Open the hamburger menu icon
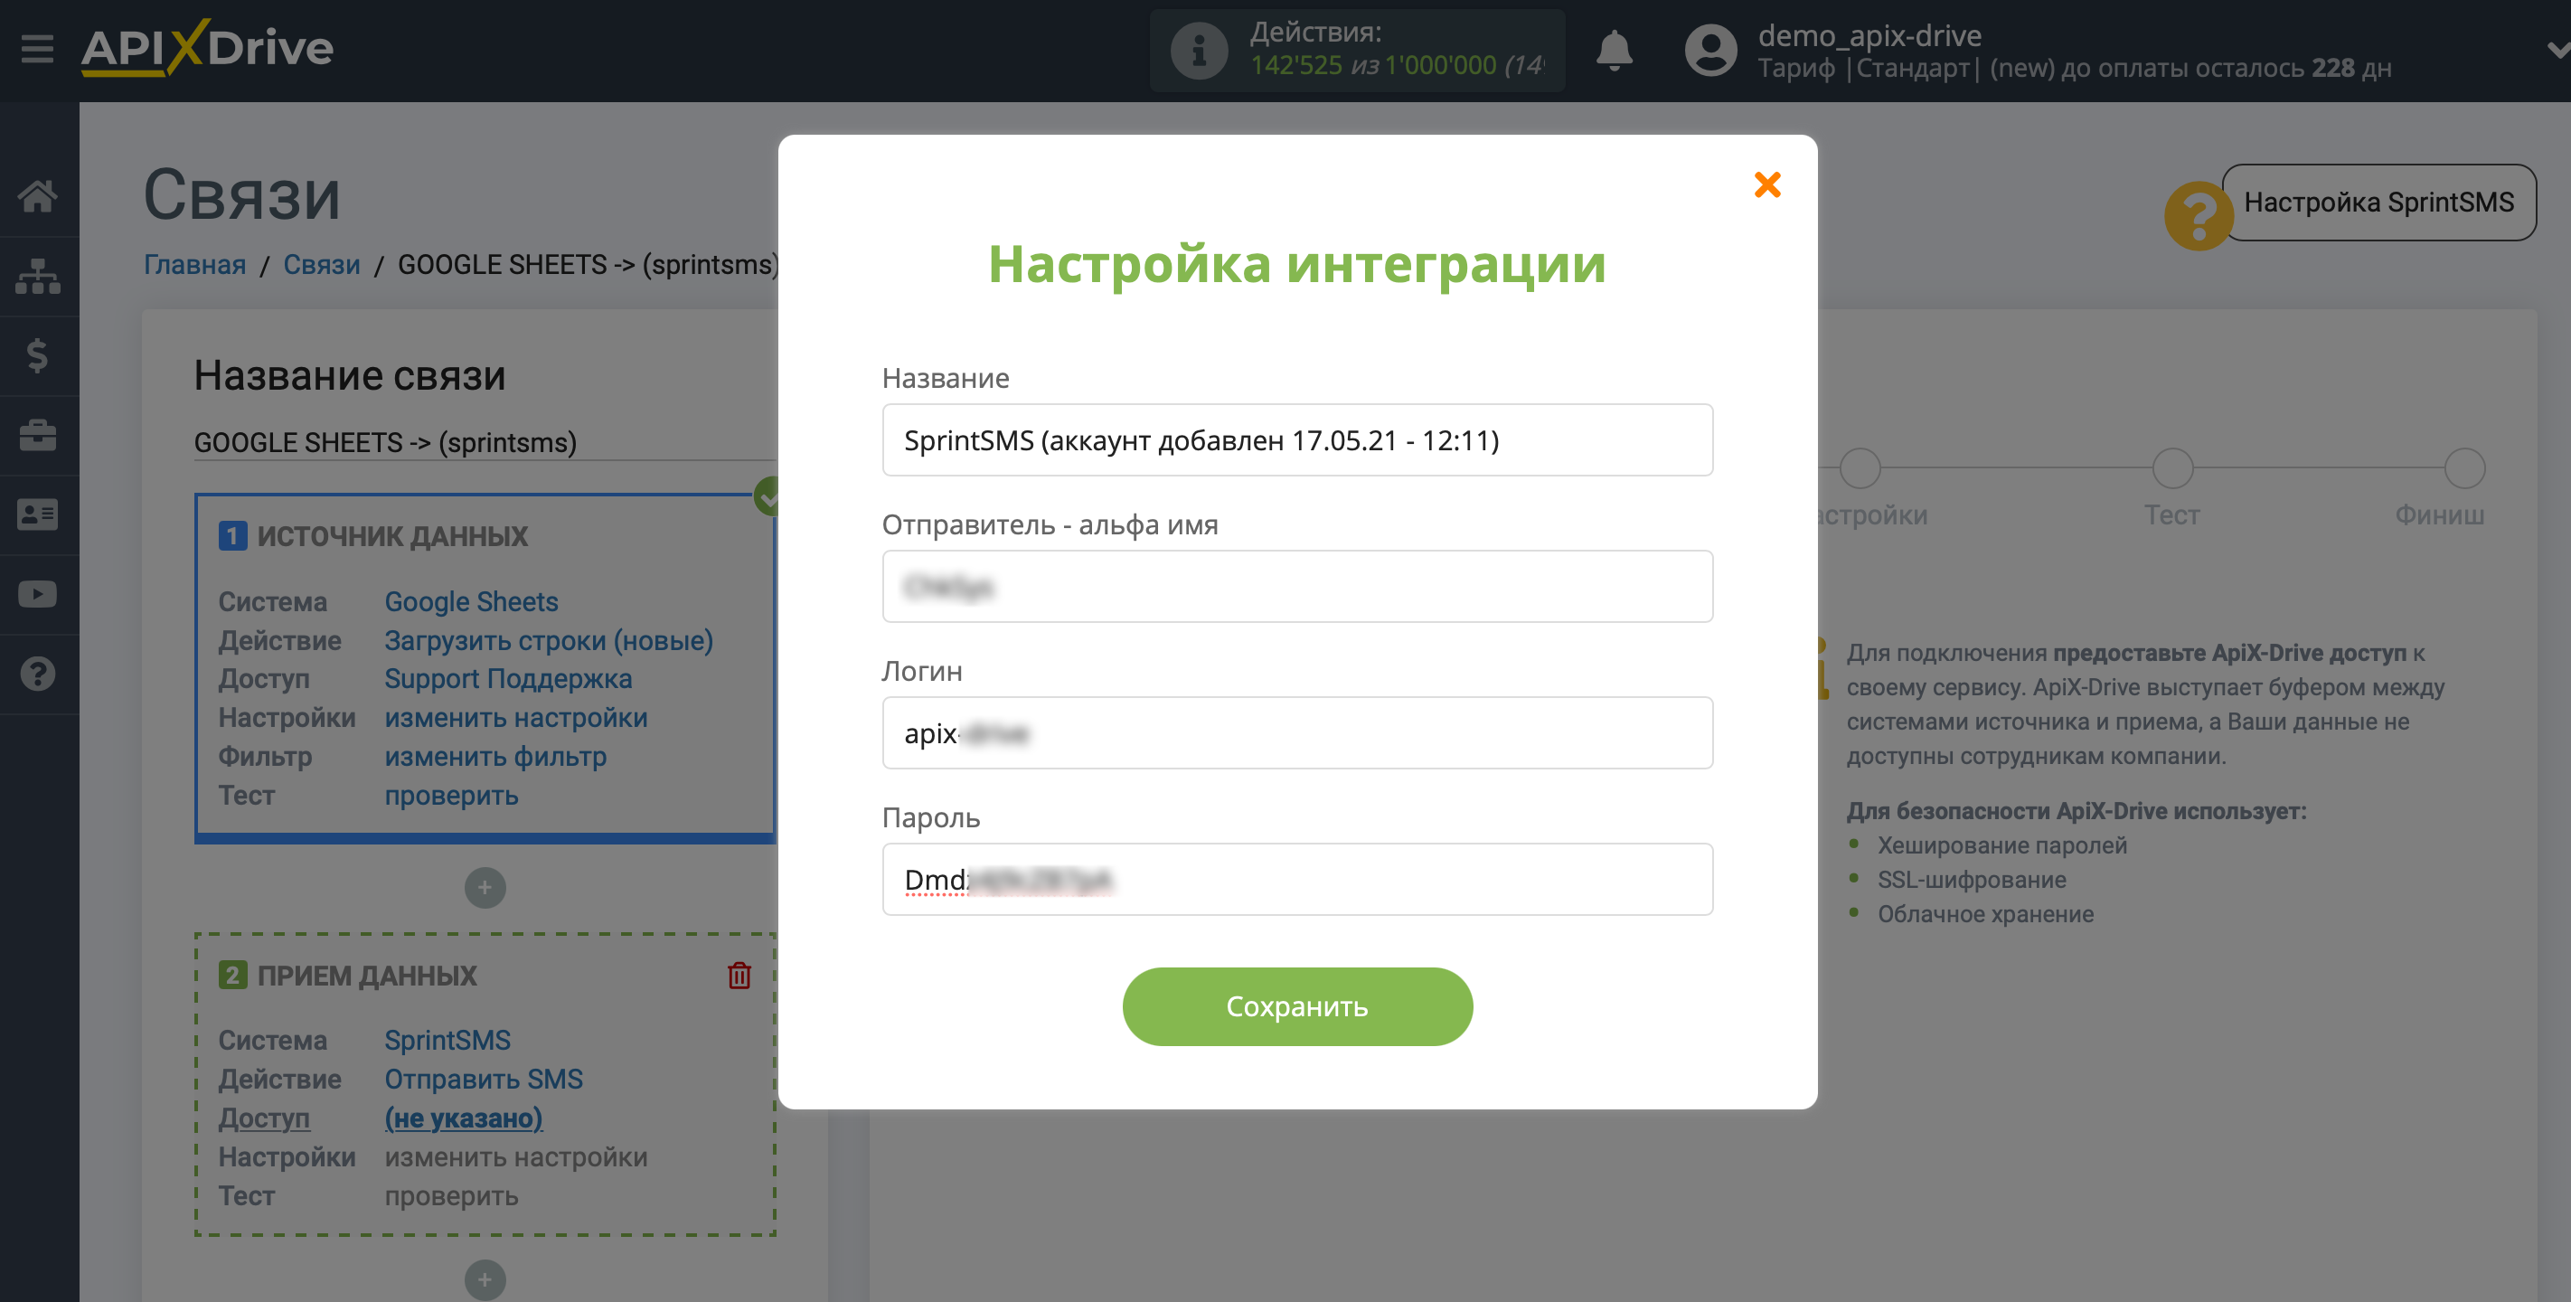Viewport: 2571px width, 1302px height. [x=37, y=48]
